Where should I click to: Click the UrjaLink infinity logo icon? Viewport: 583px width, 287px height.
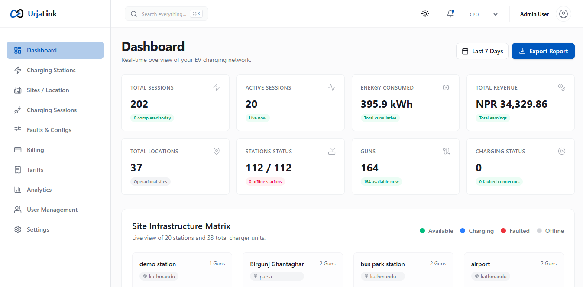17,14
